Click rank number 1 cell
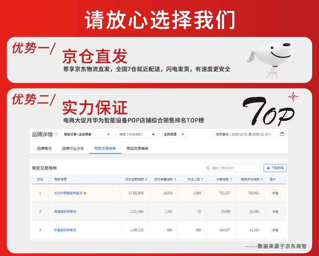The width and height of the screenshot is (319, 256). pyautogui.click(x=40, y=193)
